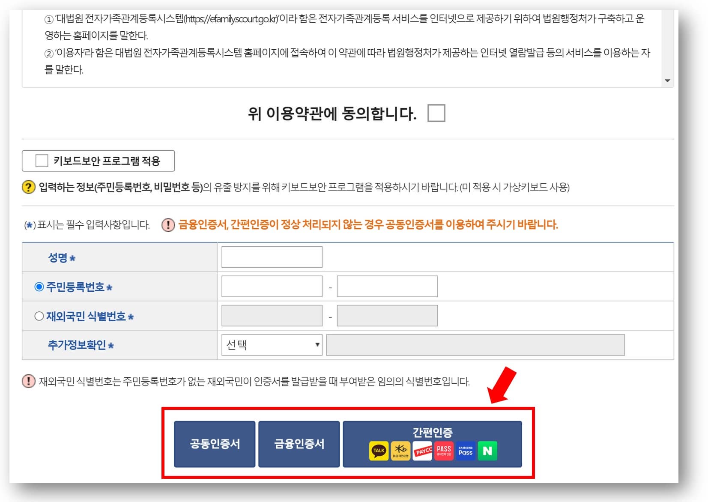The width and height of the screenshot is (708, 502).
Task: Open the 선택 dropdown for 추가정보확인
Action: pyautogui.click(x=271, y=344)
